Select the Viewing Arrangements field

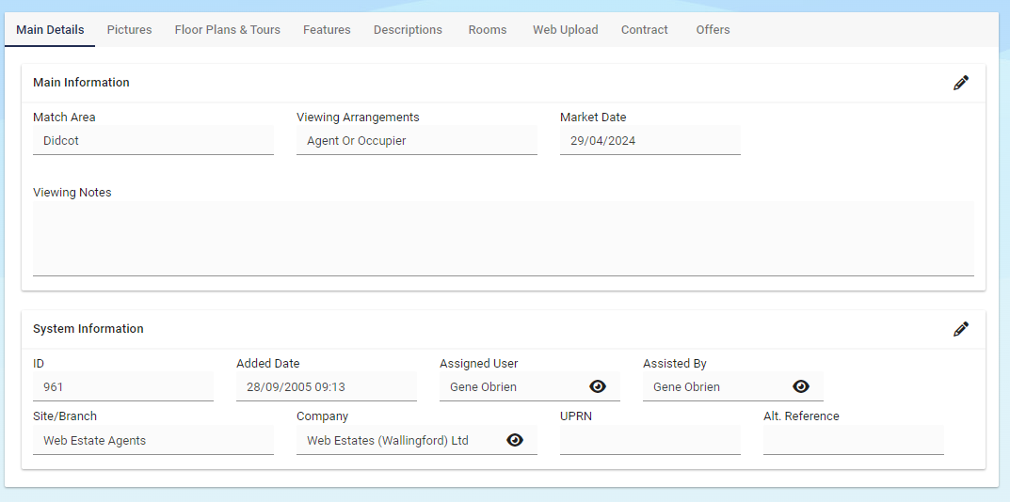pyautogui.click(x=417, y=140)
